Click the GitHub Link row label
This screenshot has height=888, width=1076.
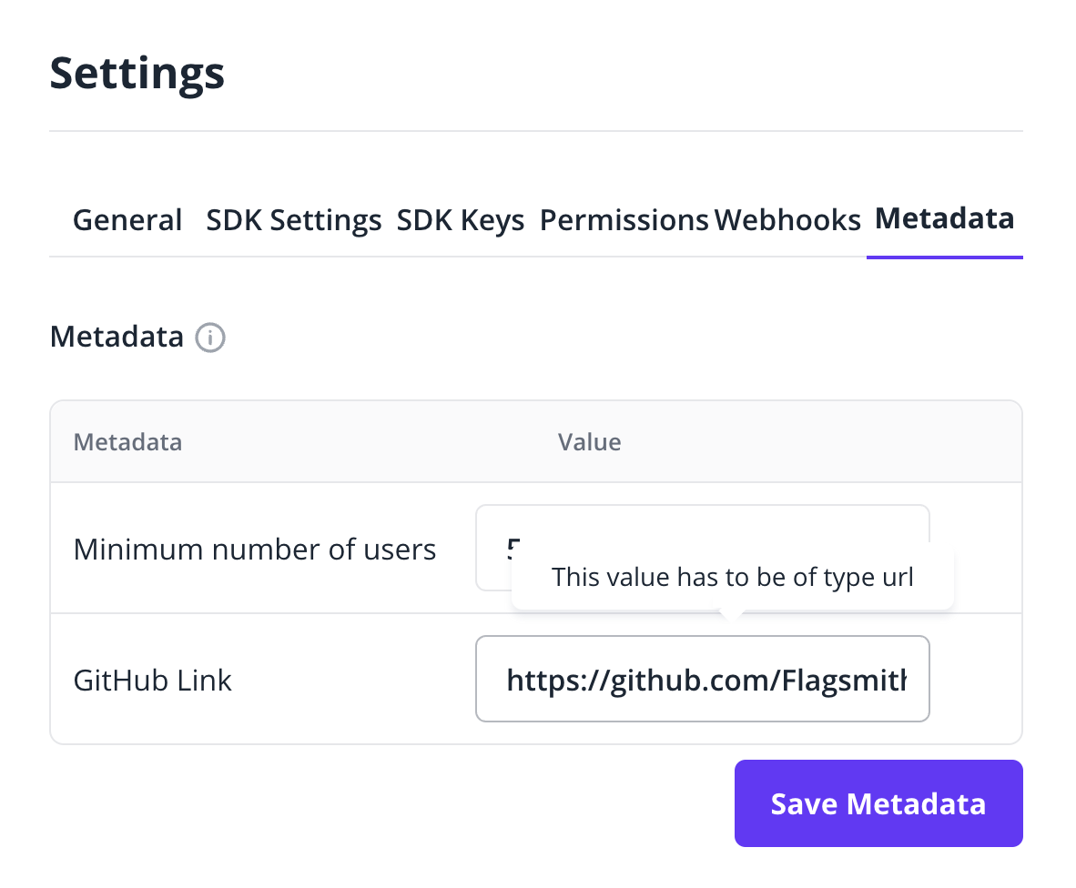[x=152, y=681]
